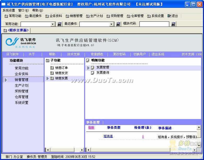Screen dimensions: 204x160
Task: Click left scroll arrow under 子功能 panel
Action: pyautogui.click(x=48, y=150)
